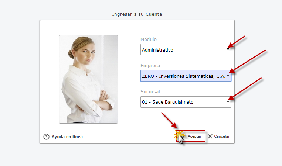Open the Ayuda en línea link
282x166 pixels.
[x=67, y=136]
